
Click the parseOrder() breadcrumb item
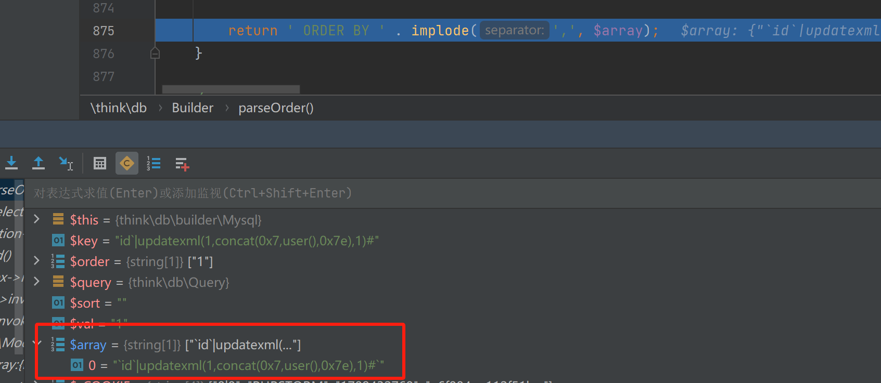point(276,108)
